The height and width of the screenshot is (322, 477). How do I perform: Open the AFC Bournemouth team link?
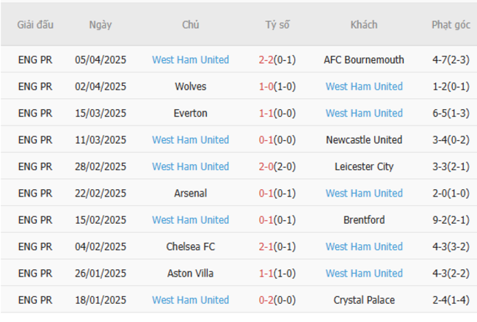pyautogui.click(x=364, y=60)
